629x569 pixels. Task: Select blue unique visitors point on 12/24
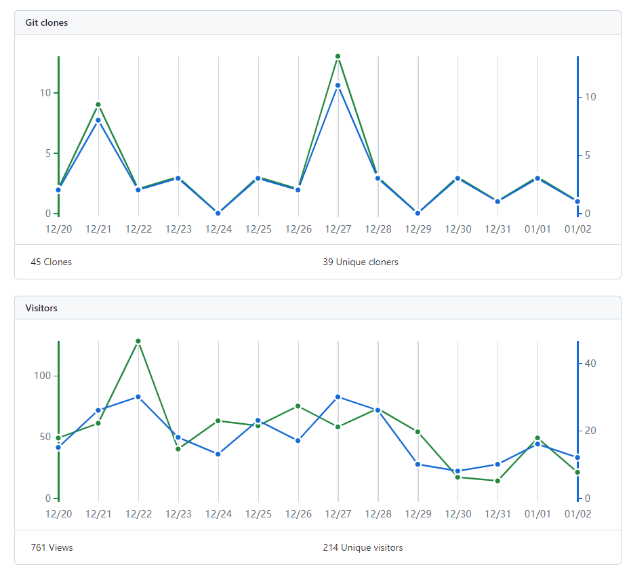tap(218, 454)
